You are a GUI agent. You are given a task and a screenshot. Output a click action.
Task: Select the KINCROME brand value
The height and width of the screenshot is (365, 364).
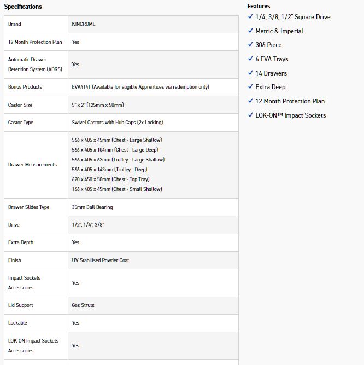coord(84,24)
